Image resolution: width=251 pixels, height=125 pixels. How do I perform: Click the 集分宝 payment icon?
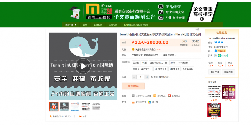pos(150,102)
